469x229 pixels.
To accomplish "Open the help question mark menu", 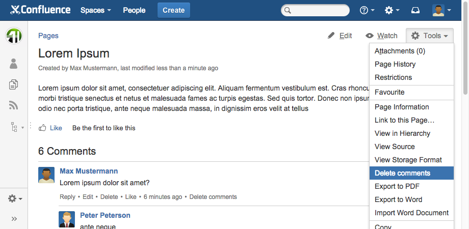I will click(x=367, y=10).
